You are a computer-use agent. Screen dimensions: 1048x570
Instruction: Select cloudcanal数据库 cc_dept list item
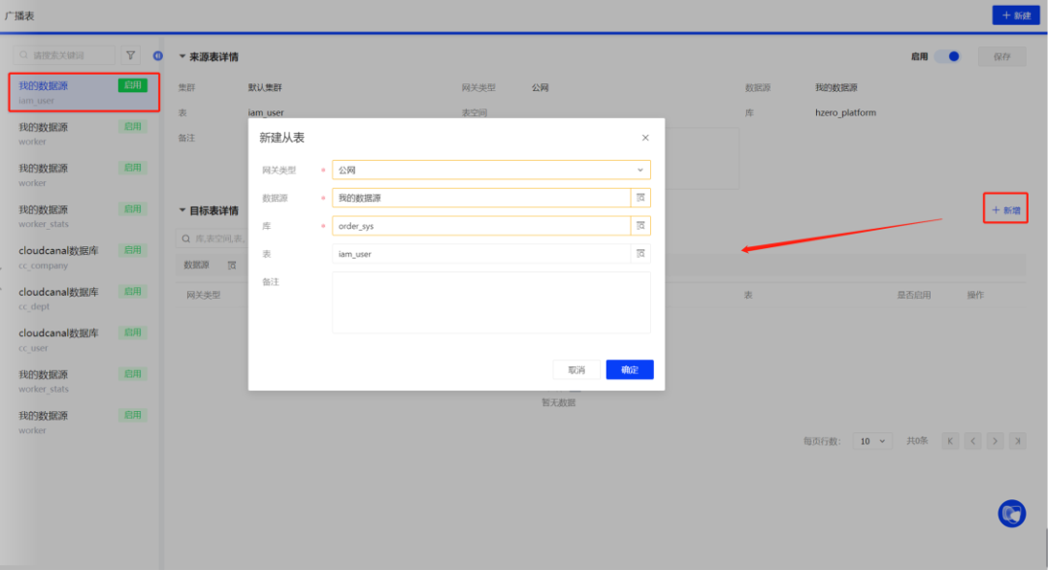point(83,299)
